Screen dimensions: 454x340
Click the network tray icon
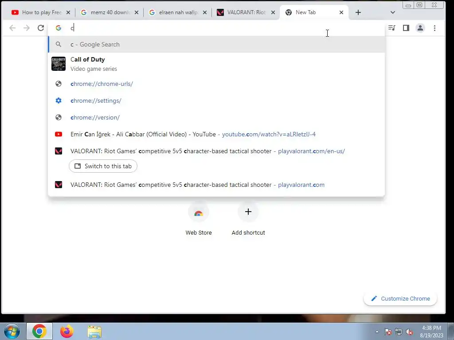pos(399,332)
